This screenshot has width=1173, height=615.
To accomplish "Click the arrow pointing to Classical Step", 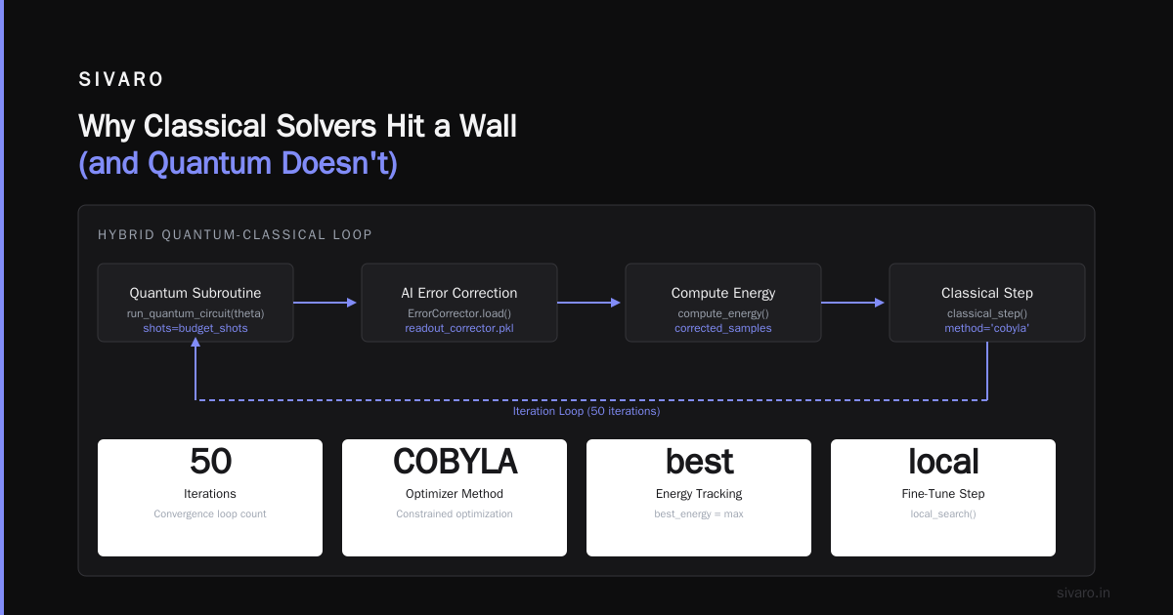I will pyautogui.click(x=854, y=303).
